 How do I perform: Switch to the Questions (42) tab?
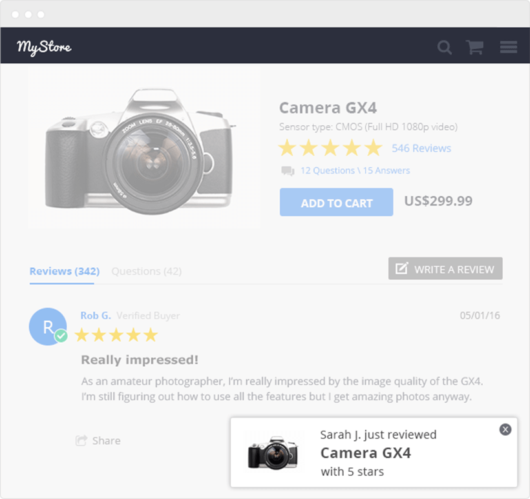(x=146, y=271)
